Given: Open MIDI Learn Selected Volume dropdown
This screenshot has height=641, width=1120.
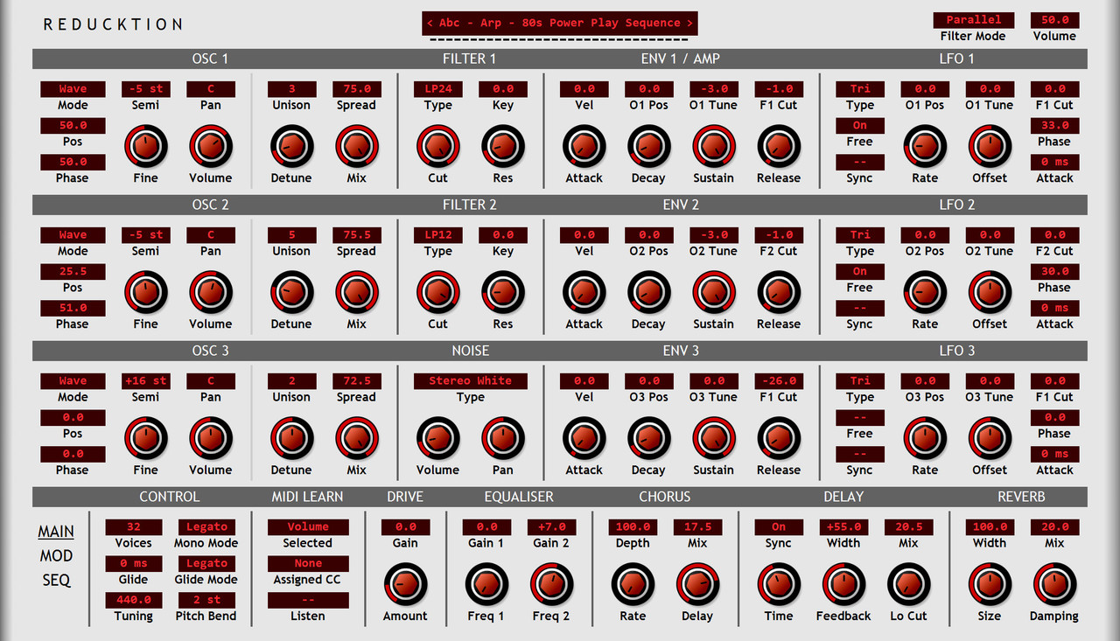Looking at the screenshot, I should tap(308, 526).
